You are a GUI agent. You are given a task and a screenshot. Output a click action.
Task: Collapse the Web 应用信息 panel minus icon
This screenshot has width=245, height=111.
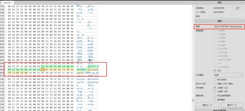[243, 110]
